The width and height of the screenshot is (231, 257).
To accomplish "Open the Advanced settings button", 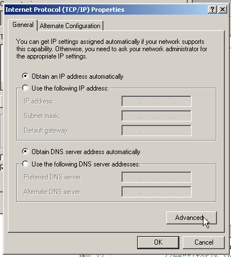I will (192, 218).
